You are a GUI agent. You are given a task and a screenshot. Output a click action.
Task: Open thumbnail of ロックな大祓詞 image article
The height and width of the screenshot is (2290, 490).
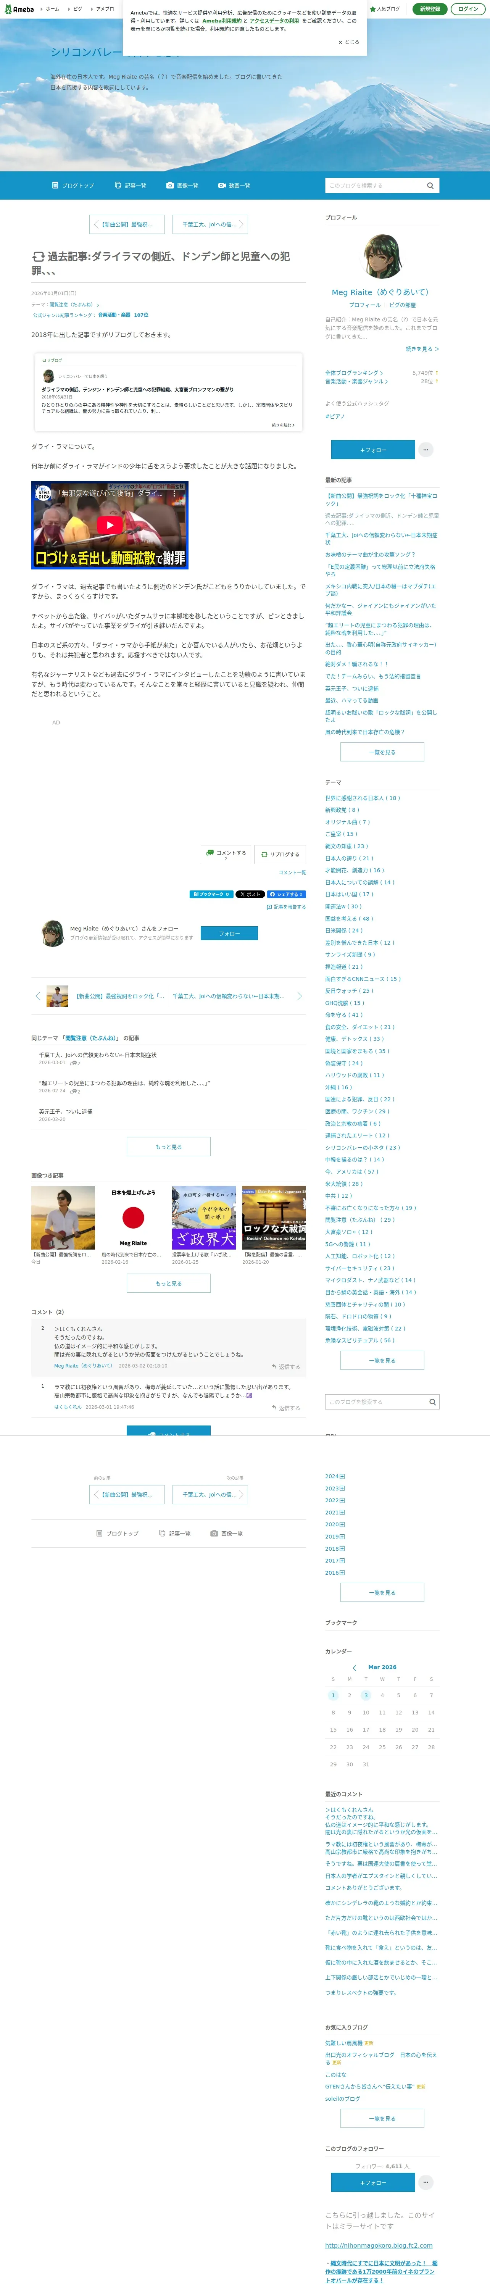click(x=274, y=1218)
